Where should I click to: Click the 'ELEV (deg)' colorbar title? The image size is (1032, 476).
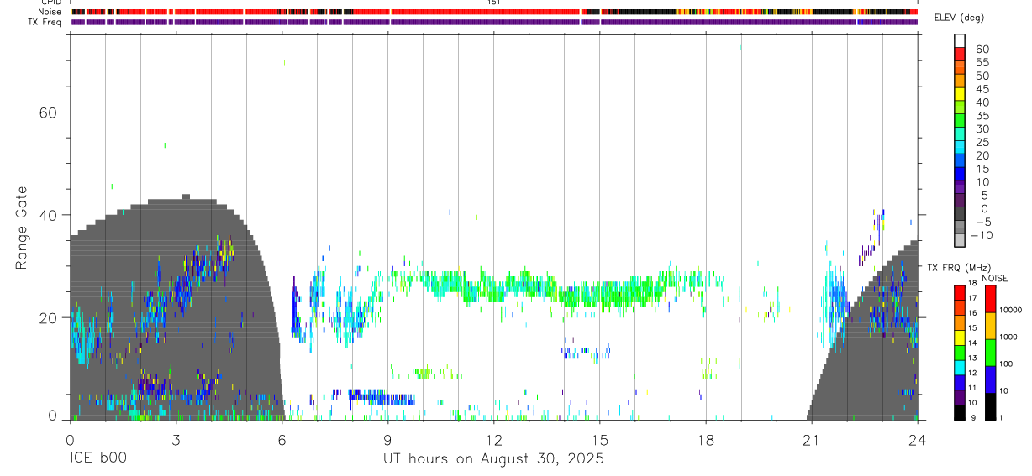click(x=959, y=18)
